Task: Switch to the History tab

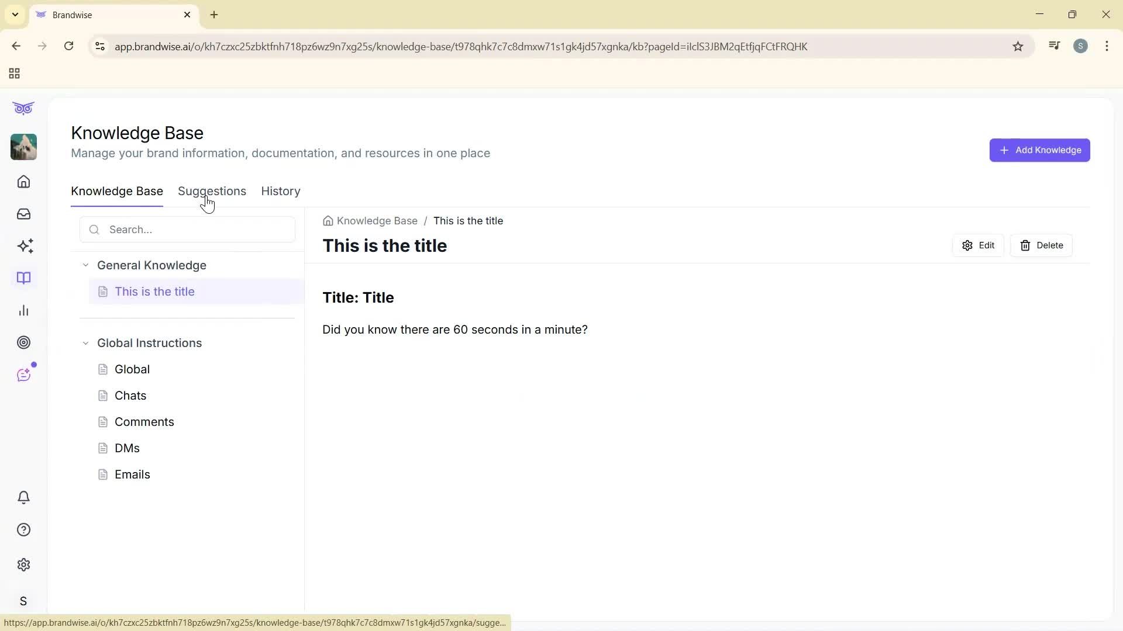Action: click(280, 191)
